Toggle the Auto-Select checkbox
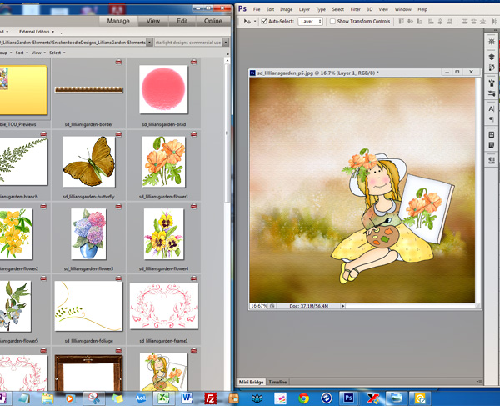Image resolution: width=500 pixels, height=406 pixels. click(264, 22)
